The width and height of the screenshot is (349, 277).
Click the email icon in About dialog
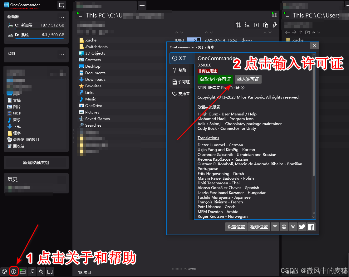tap(275, 227)
